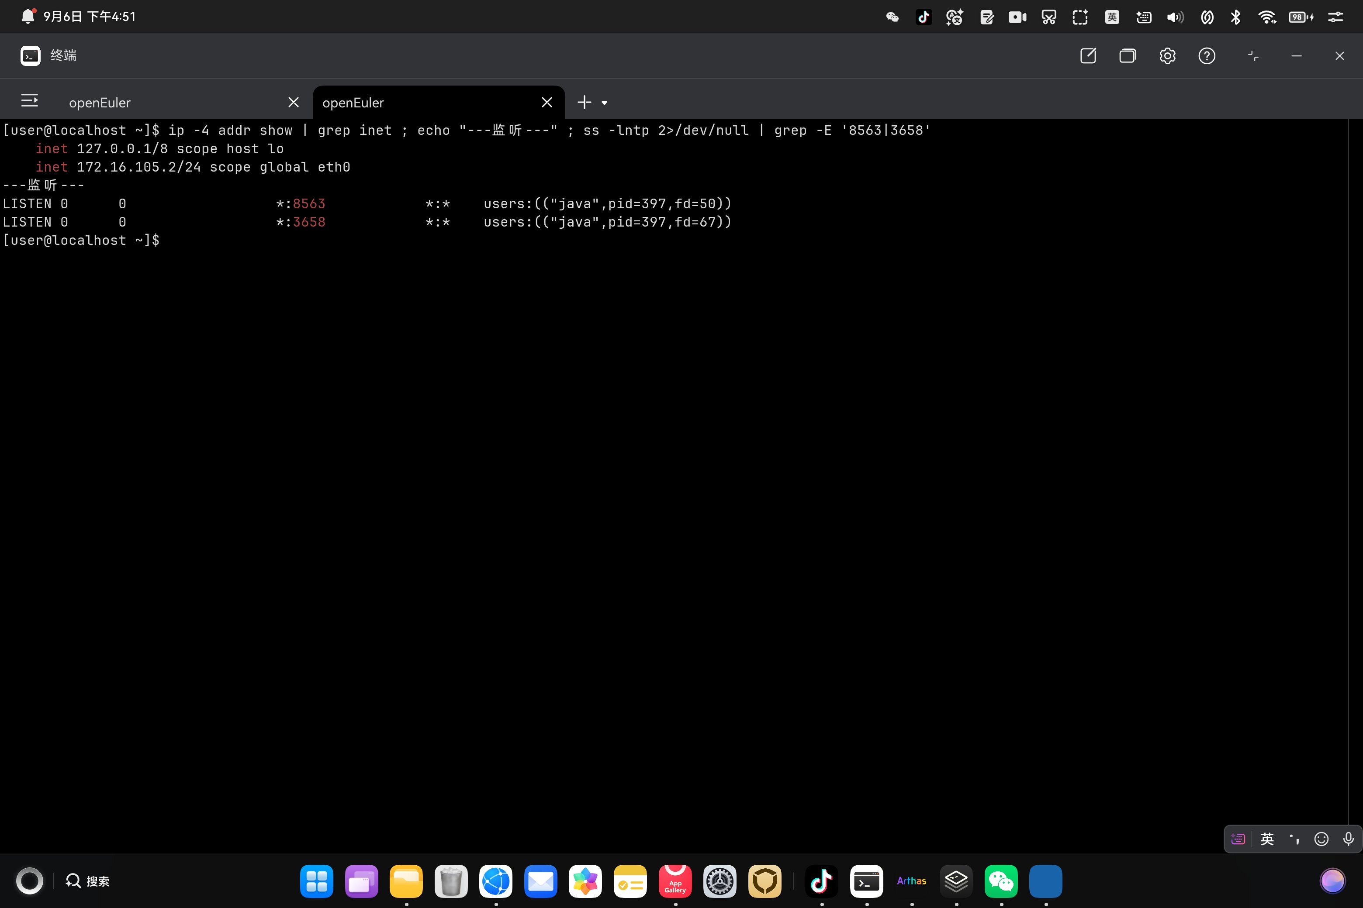Add a new terminal tab with plus

tap(584, 103)
